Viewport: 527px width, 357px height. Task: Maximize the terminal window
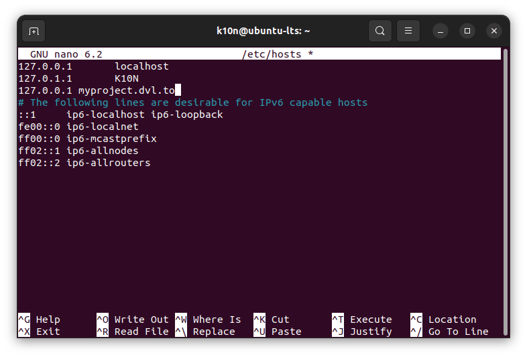pyautogui.click(x=467, y=31)
